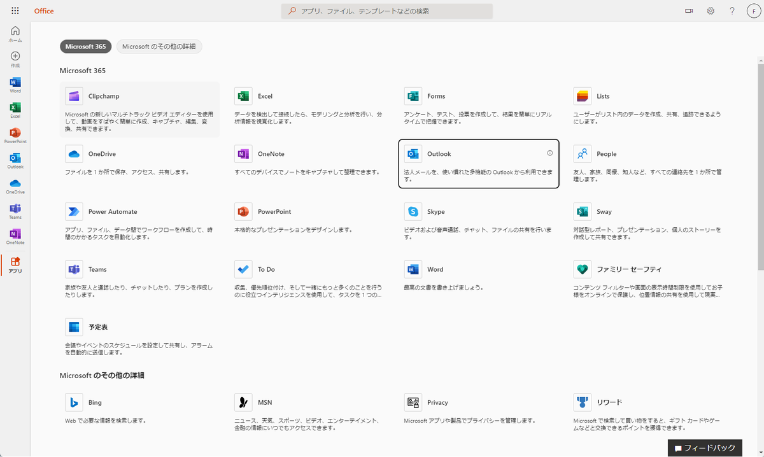Click the MSN app icon
The width and height of the screenshot is (764, 457).
[x=243, y=402]
